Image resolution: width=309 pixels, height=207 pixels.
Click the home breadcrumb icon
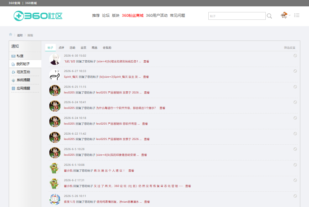(x=10, y=34)
